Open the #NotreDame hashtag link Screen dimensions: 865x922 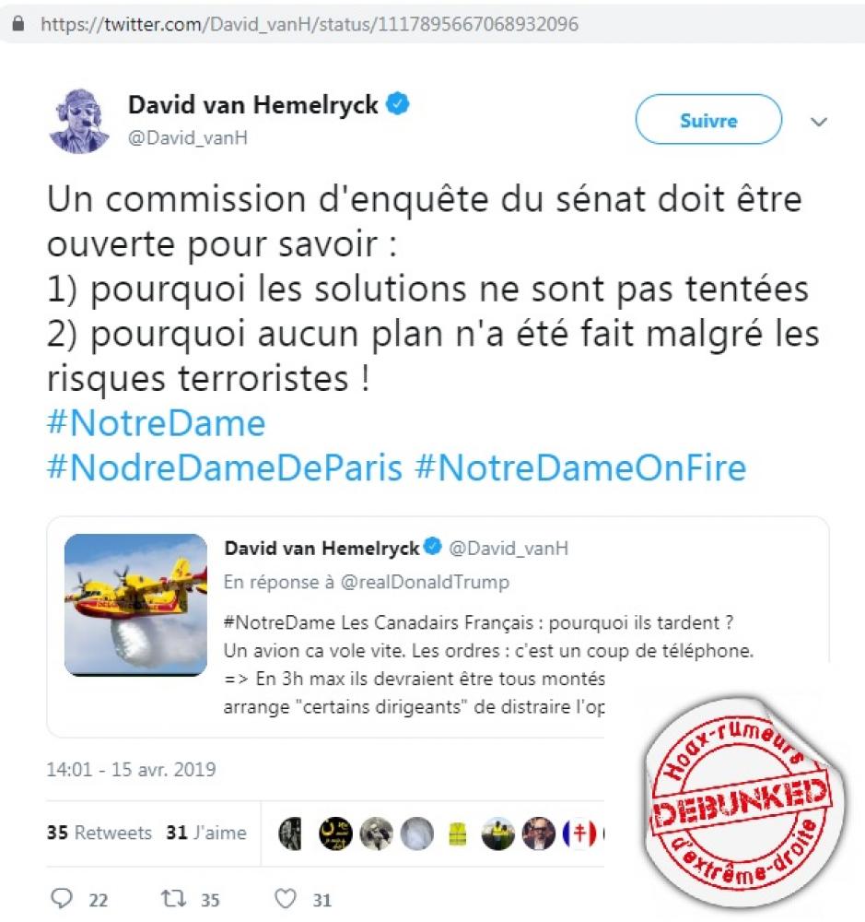157,423
